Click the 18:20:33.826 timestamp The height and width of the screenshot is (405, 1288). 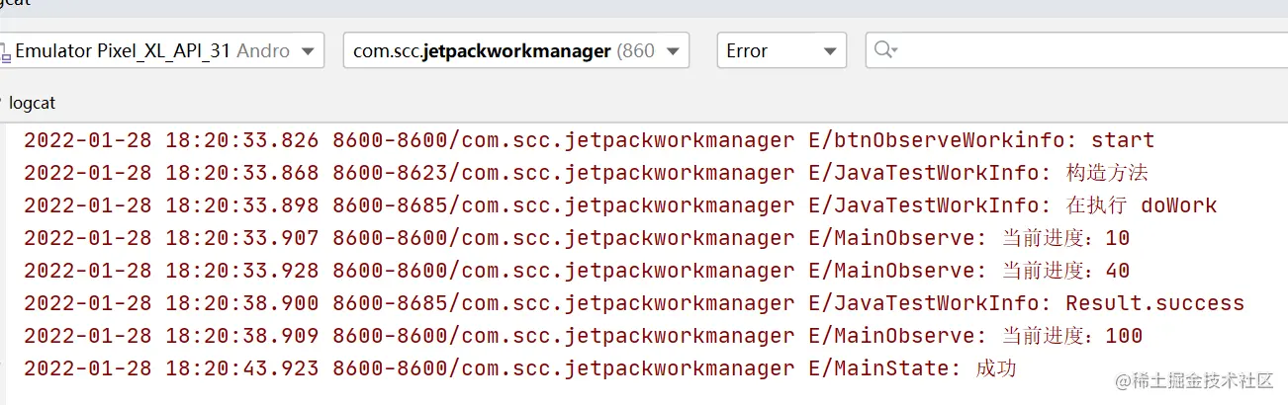[241, 140]
